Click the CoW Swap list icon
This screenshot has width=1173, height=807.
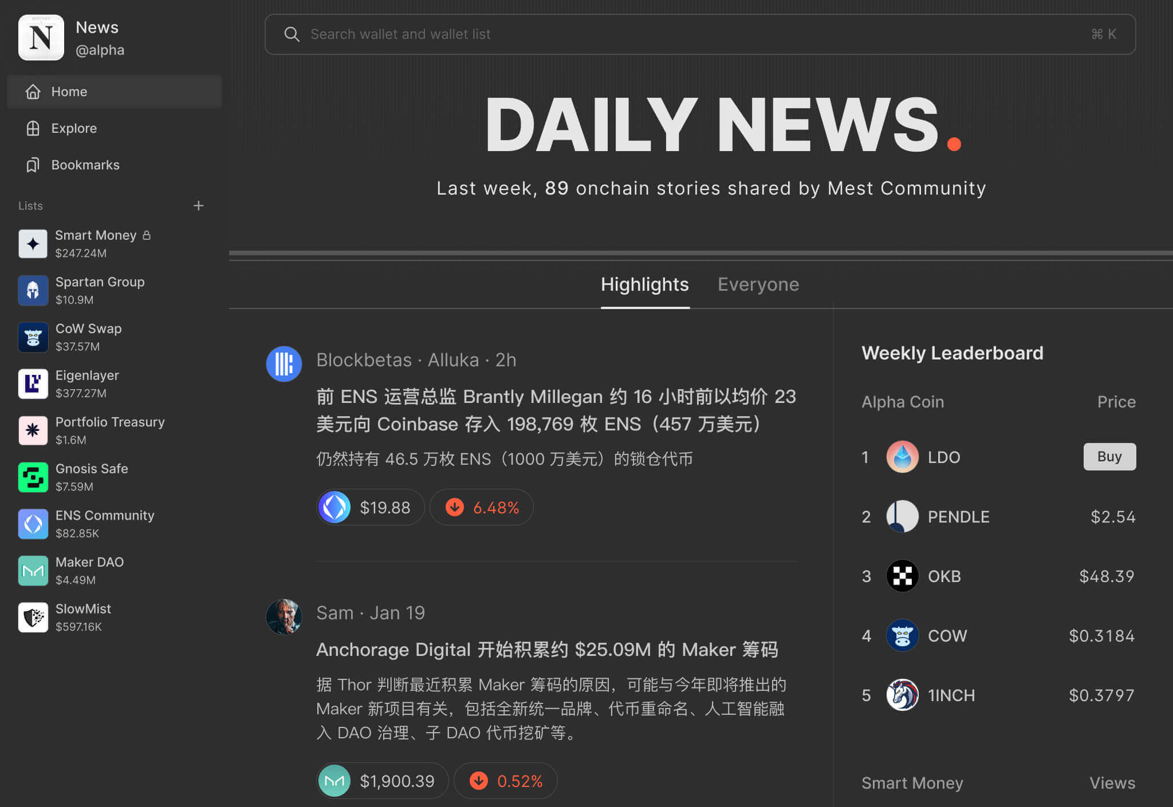[x=33, y=337]
